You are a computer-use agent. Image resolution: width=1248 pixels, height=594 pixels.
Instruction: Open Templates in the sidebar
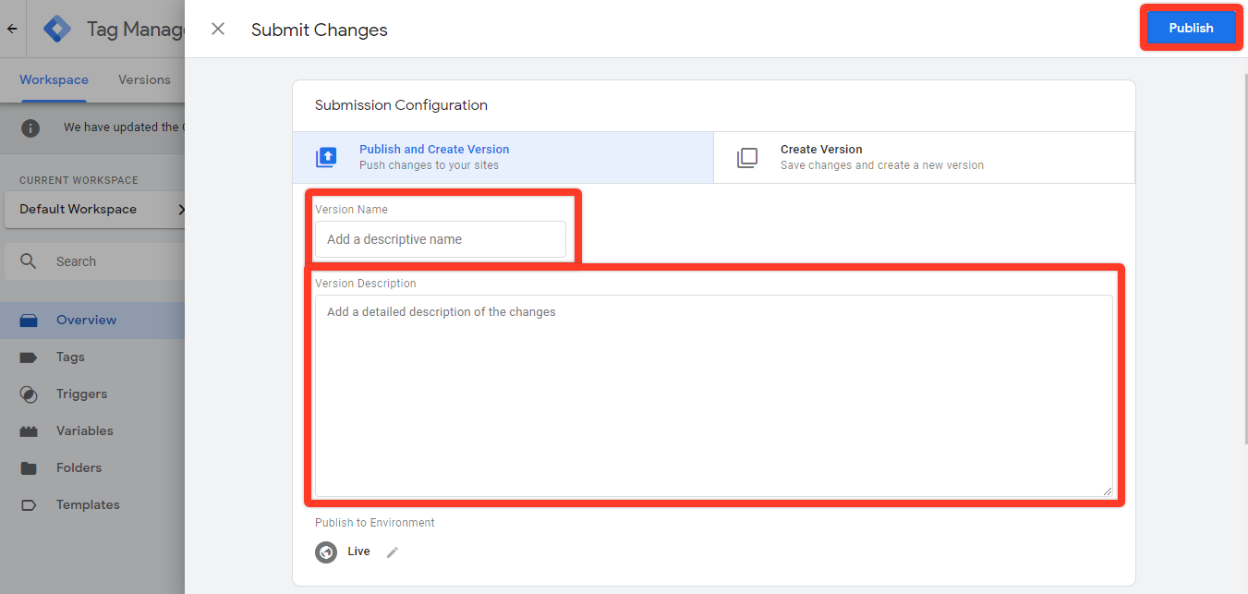click(92, 505)
